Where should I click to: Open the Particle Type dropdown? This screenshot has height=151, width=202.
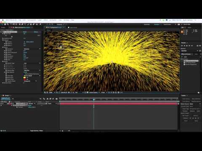coord(32,63)
